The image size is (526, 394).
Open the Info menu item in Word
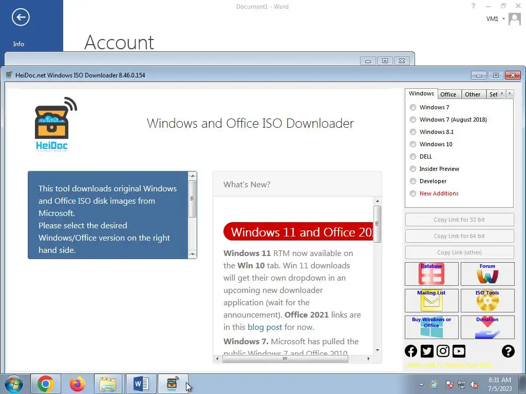coord(18,44)
